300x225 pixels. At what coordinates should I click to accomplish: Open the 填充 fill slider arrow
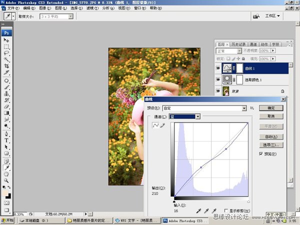click(x=273, y=58)
